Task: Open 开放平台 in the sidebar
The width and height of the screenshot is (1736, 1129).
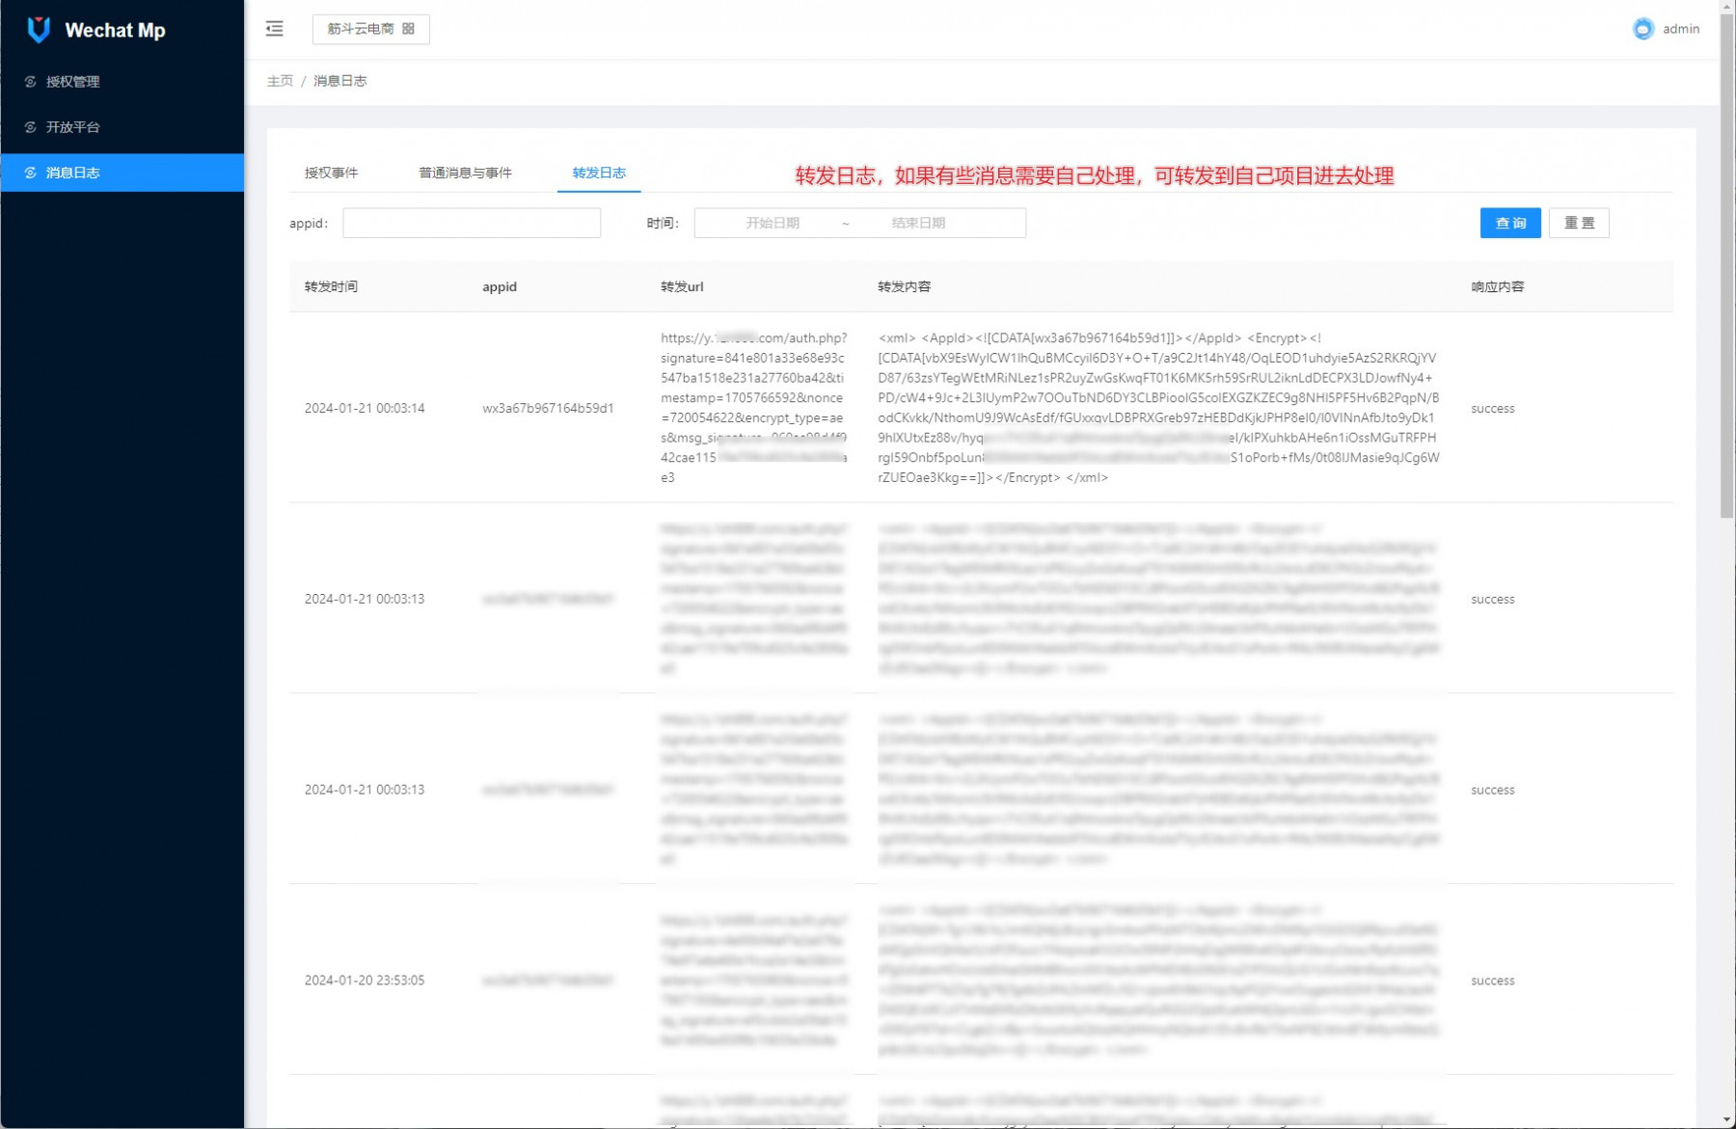Action: (122, 127)
